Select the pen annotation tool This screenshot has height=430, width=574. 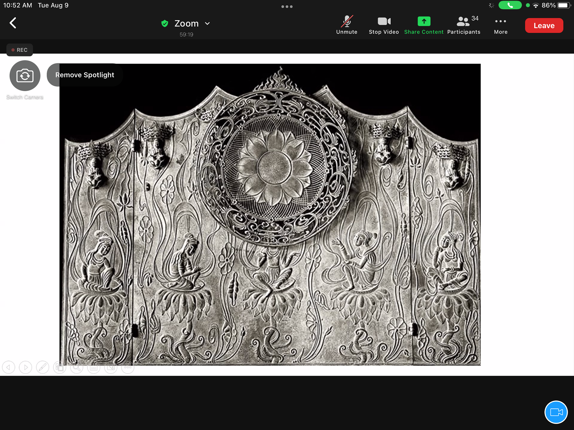[43, 367]
